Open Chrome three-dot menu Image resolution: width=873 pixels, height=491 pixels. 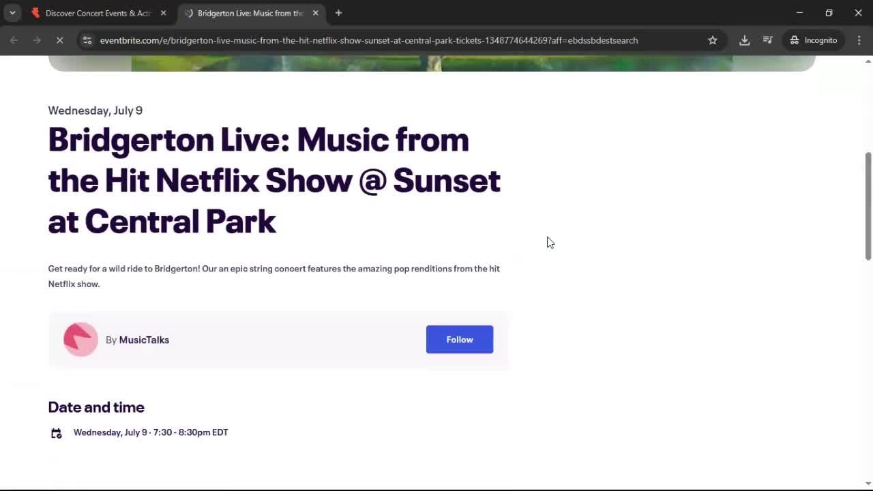[x=859, y=40]
